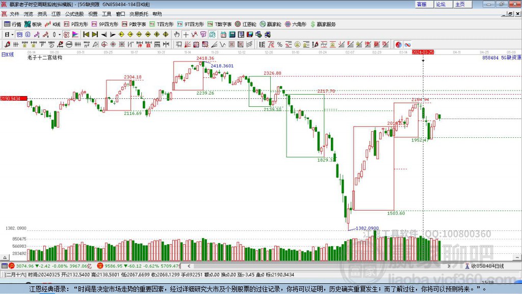522x294 pixels.
Task: Select the hand pan tool
Action: pos(177,35)
